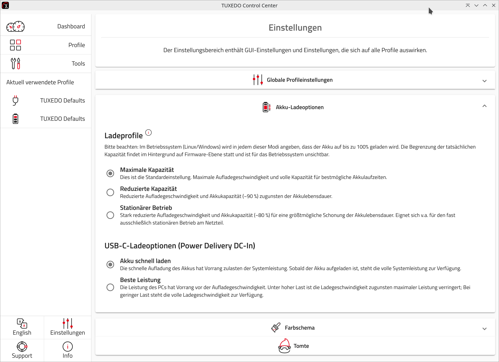Click the Globale Profileinstellungen sliders icon
499x362 pixels.
pos(258,80)
